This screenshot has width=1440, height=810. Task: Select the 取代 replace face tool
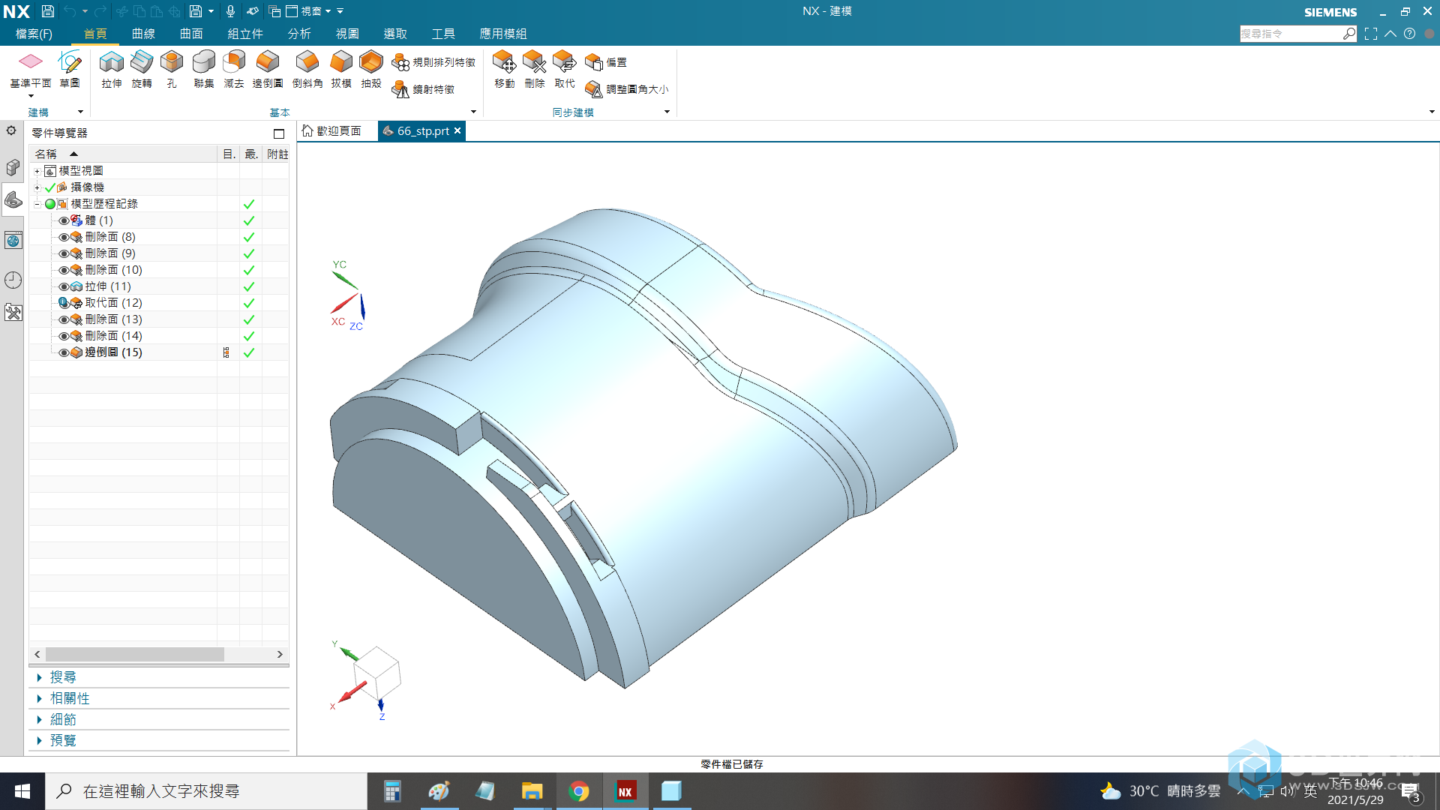pos(565,68)
